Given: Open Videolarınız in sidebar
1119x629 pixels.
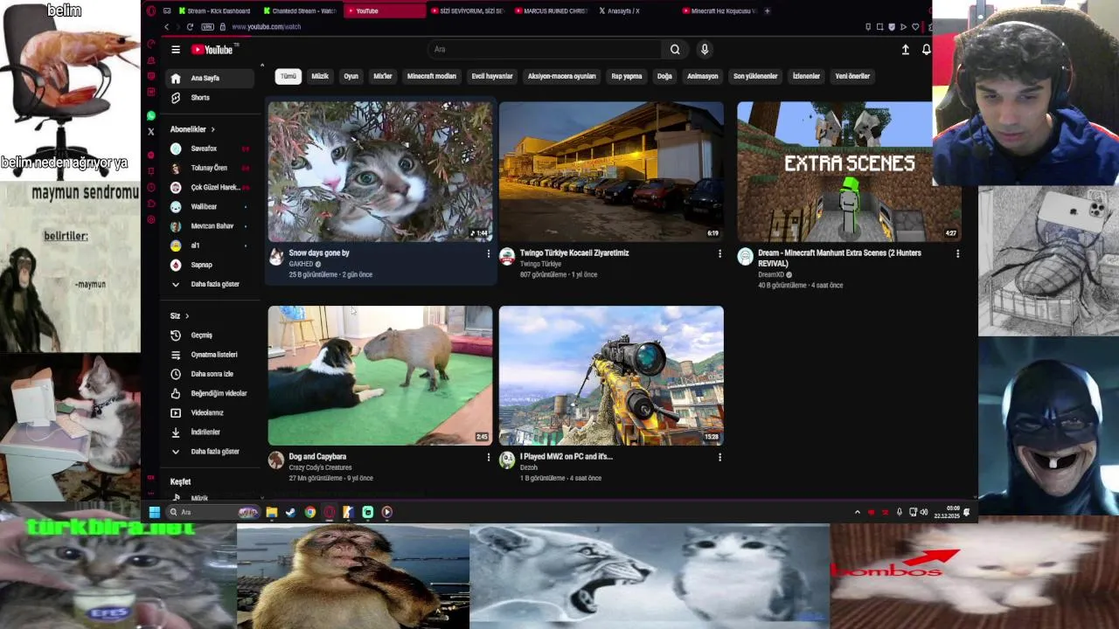Looking at the screenshot, I should [212, 412].
